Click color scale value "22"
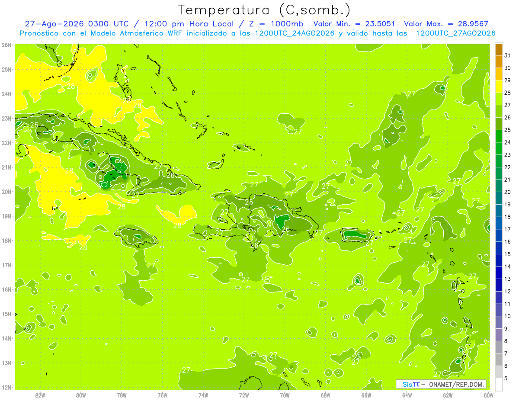The image size is (519, 401). point(507,167)
